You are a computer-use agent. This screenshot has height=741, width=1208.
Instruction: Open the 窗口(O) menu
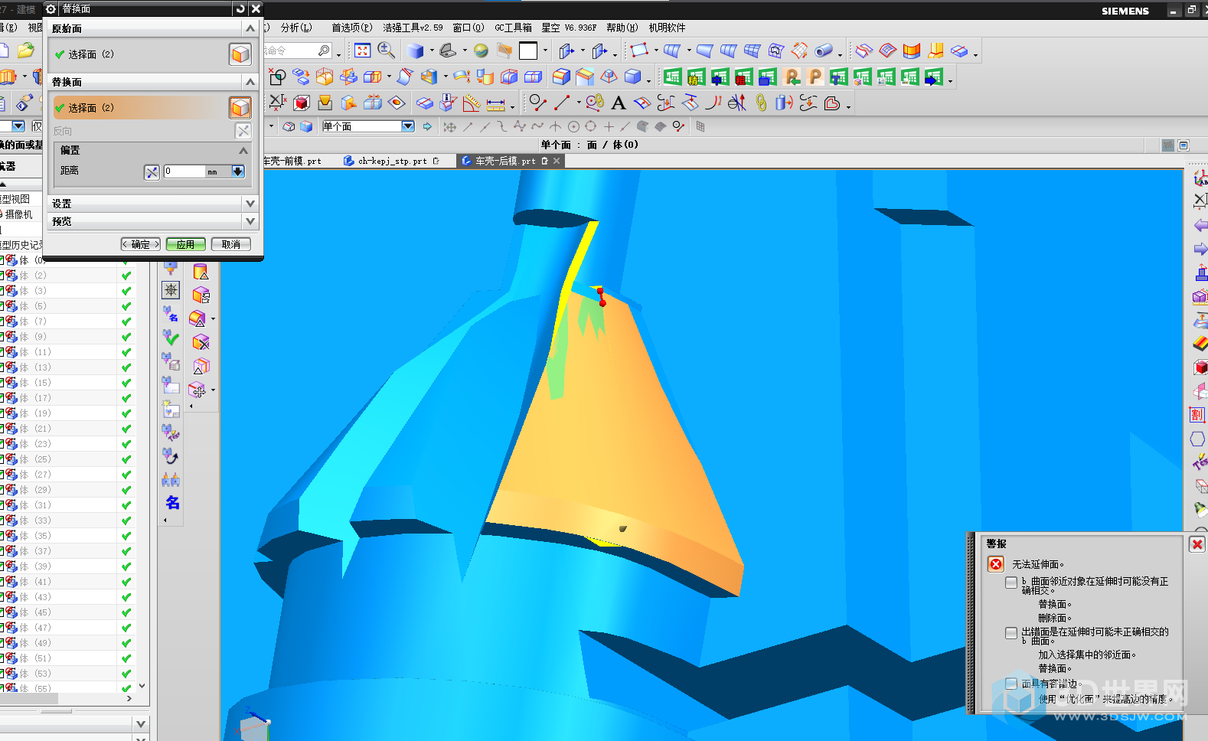[468, 28]
